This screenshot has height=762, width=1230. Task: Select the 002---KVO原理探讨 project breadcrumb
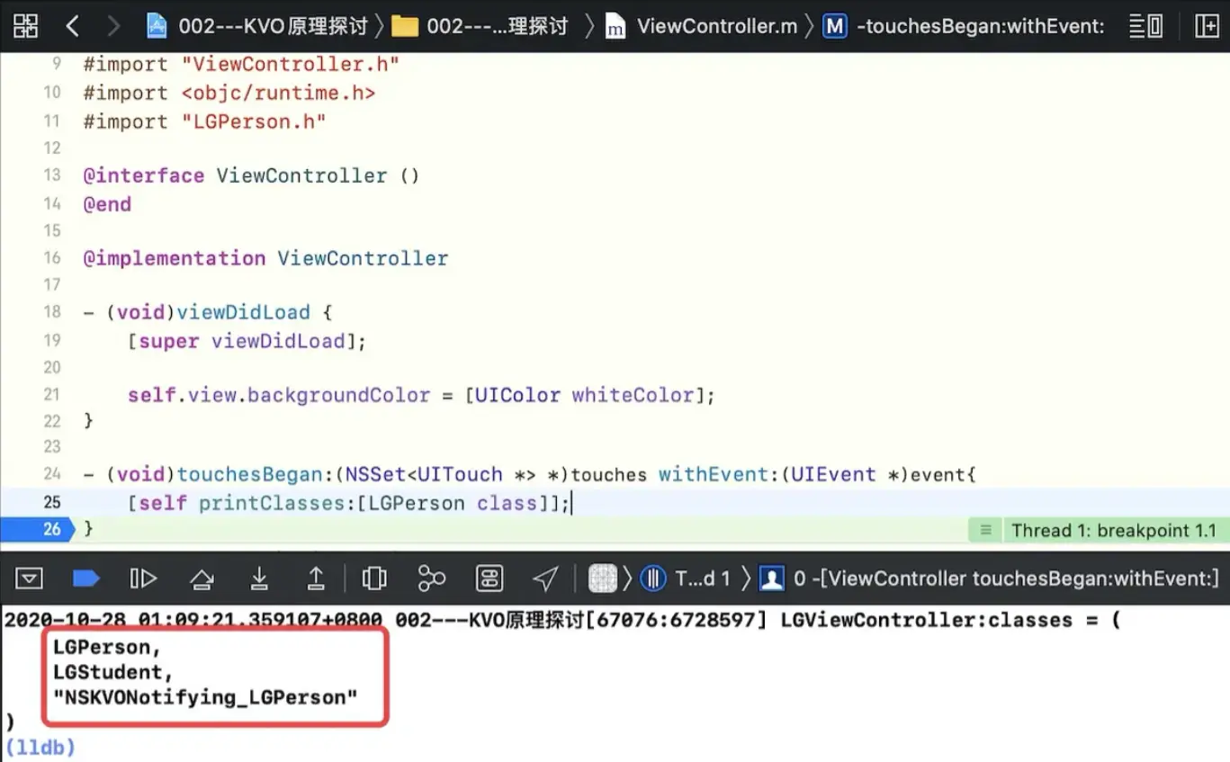(256, 26)
